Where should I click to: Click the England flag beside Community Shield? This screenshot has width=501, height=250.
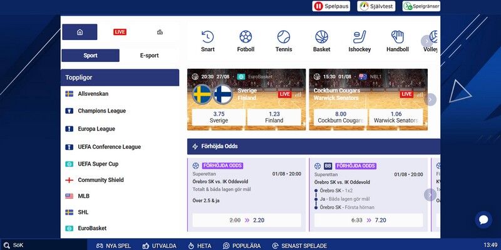tap(69, 180)
